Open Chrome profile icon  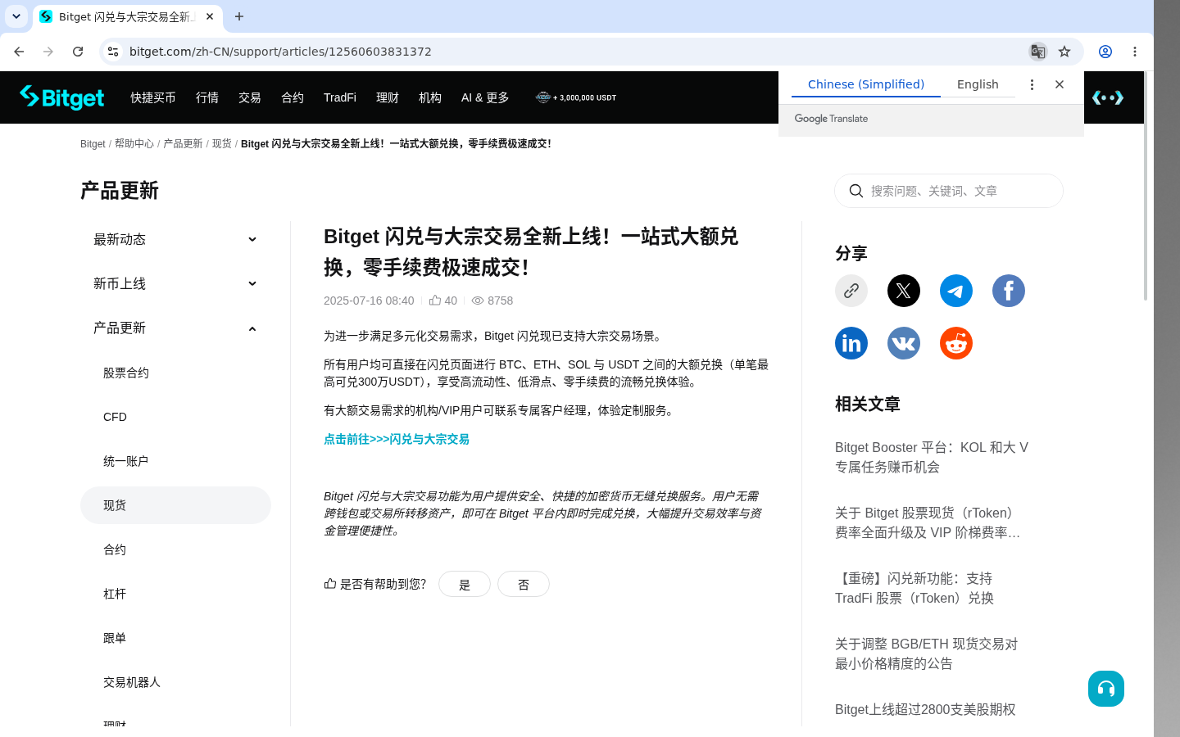click(1105, 52)
